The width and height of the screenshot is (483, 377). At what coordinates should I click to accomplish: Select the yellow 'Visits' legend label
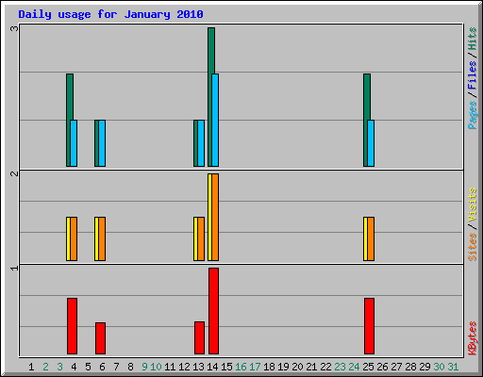(473, 205)
